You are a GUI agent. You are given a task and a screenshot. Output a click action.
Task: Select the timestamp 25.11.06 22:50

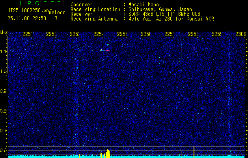click(27, 19)
